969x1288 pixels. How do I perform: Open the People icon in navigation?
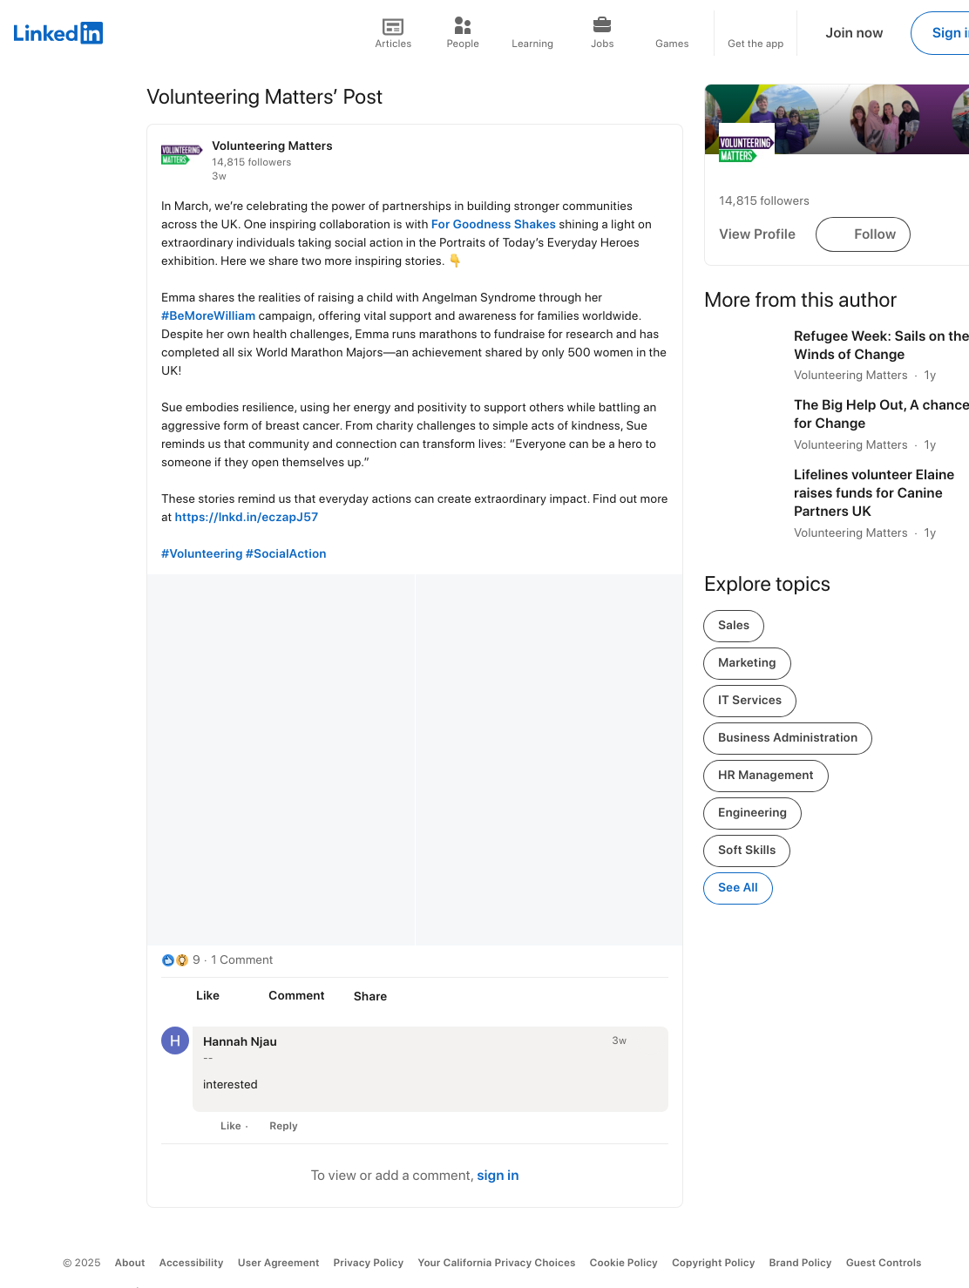463,26
